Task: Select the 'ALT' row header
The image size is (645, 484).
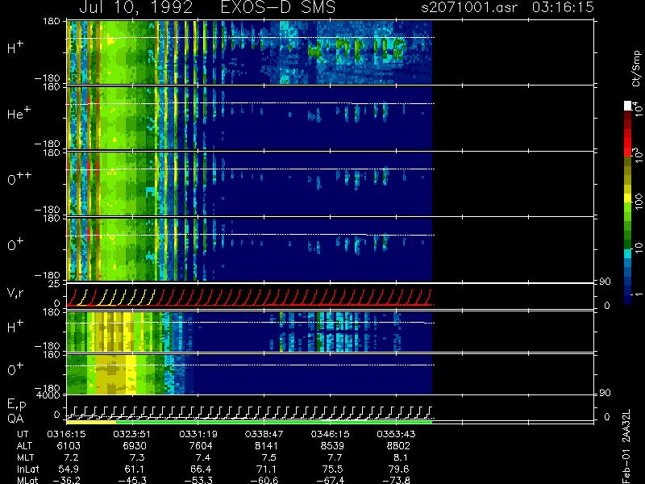Action: click(24, 445)
